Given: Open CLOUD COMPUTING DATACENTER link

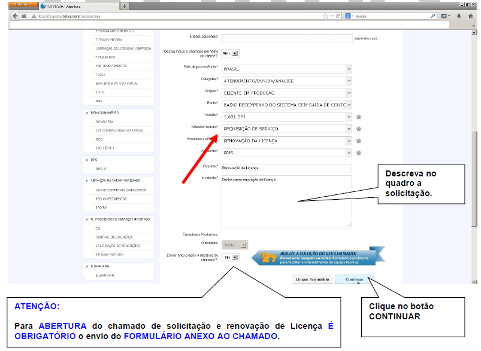Looking at the screenshot, I should point(121,190).
